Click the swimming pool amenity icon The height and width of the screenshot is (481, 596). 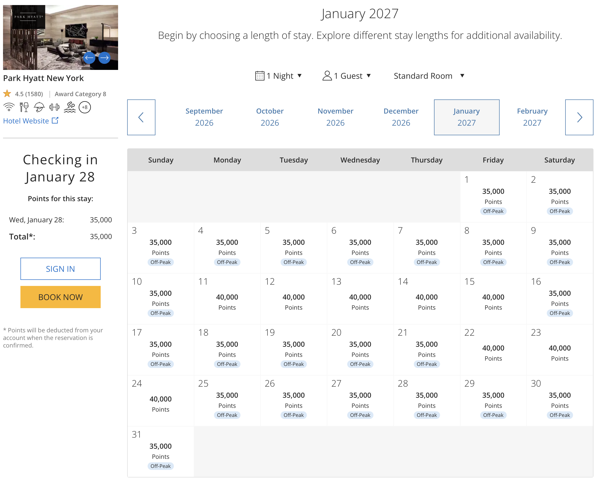pyautogui.click(x=70, y=107)
